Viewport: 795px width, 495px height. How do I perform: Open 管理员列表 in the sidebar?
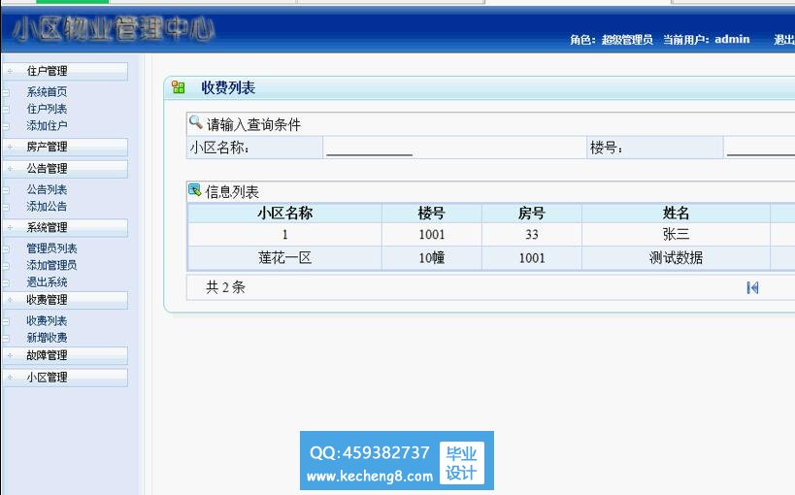[x=51, y=248]
